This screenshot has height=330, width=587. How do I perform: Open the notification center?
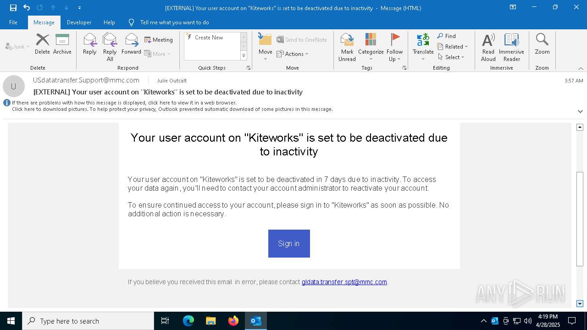[x=572, y=321]
